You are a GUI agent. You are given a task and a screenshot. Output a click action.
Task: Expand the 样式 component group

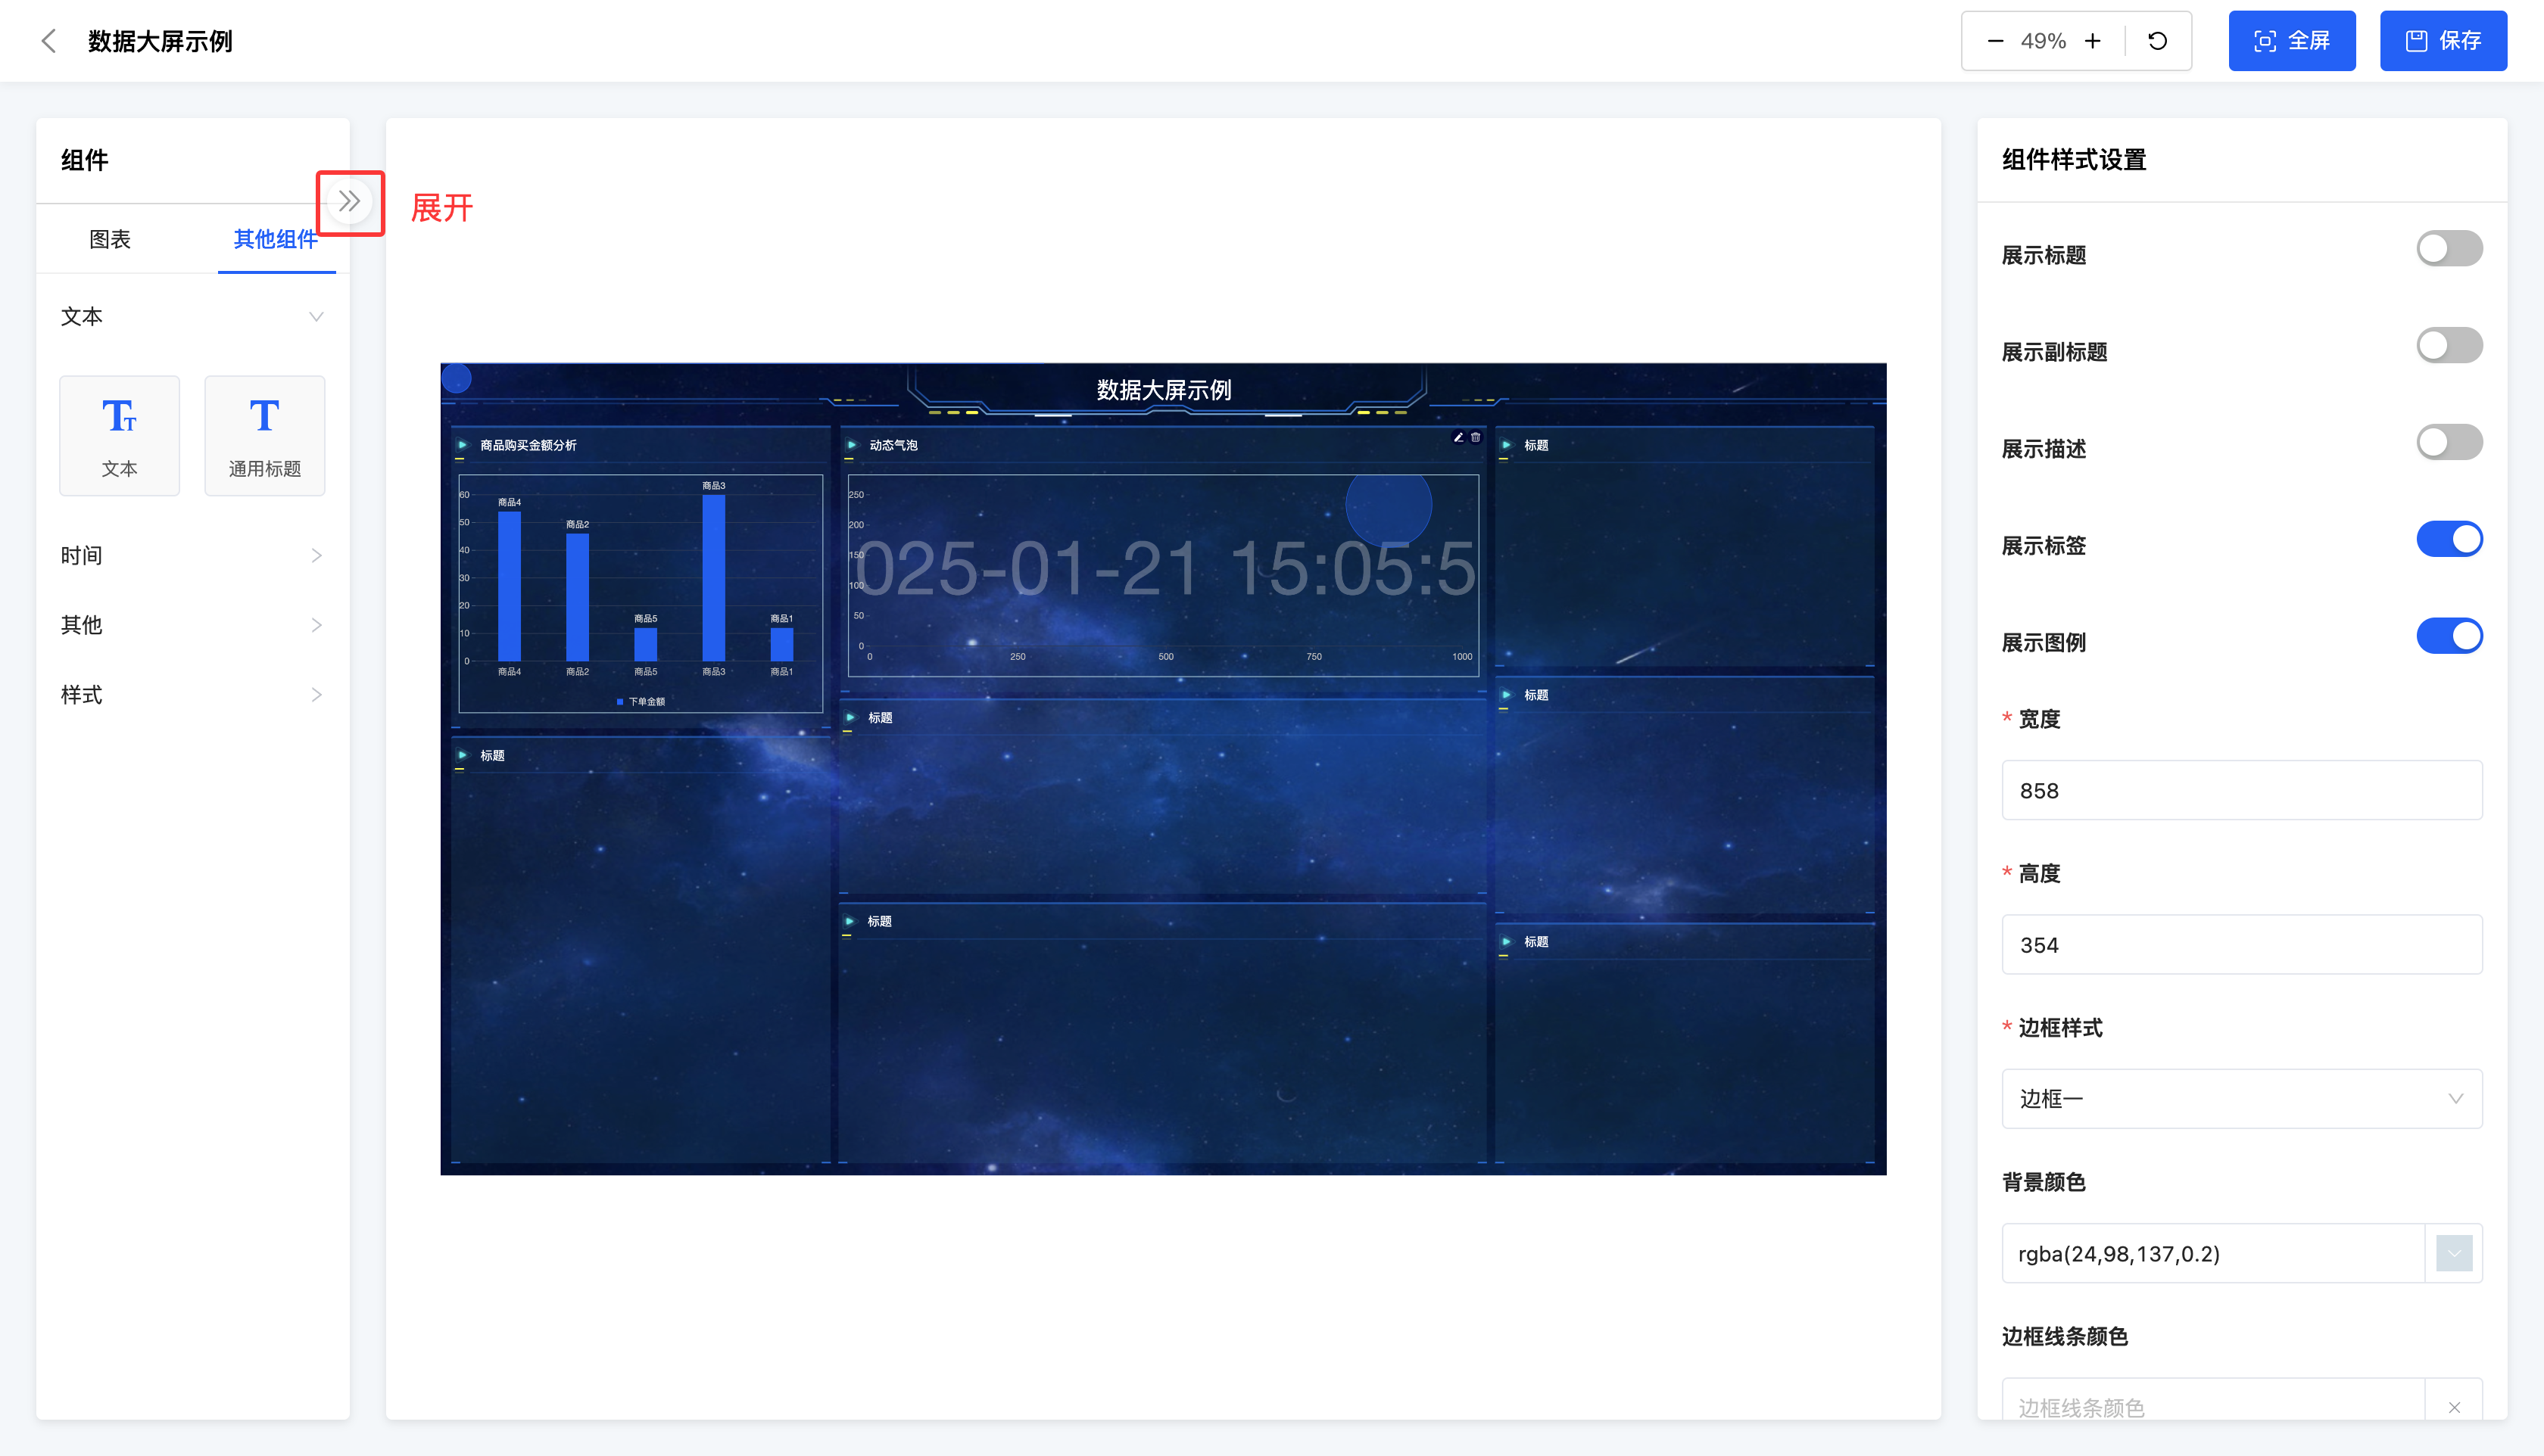(190, 695)
